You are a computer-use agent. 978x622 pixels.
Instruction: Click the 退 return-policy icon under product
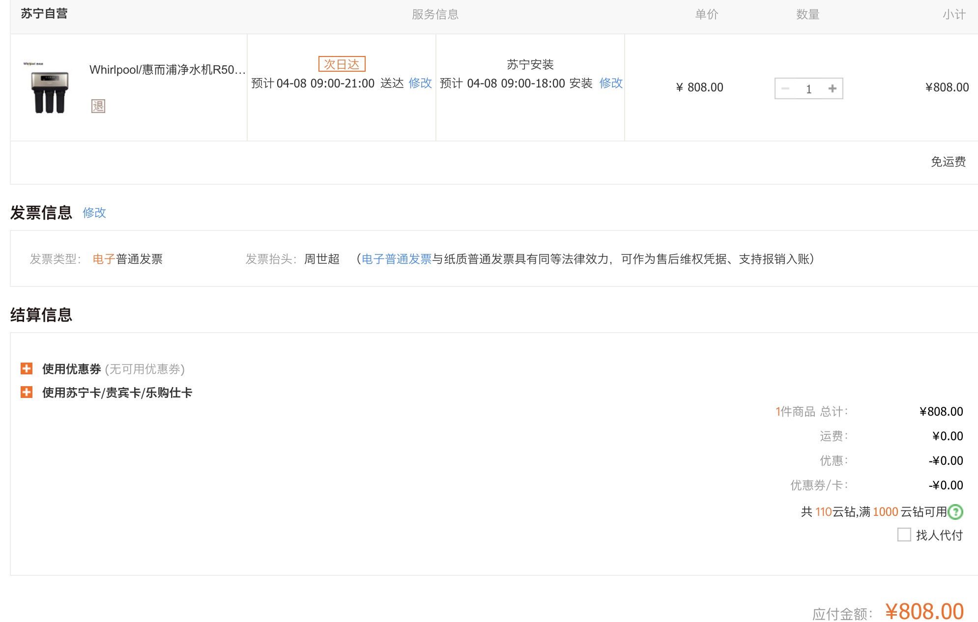(x=98, y=106)
